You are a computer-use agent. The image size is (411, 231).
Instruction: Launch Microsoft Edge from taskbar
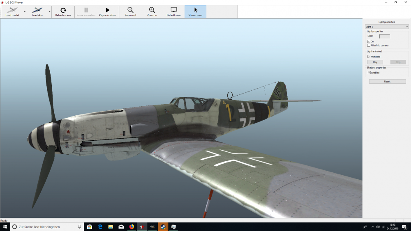(100, 227)
